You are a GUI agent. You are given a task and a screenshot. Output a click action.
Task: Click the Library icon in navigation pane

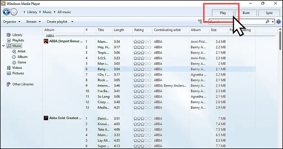click(x=9, y=35)
